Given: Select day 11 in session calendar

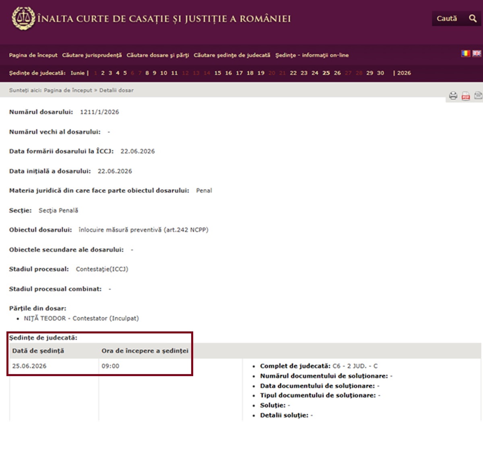Looking at the screenshot, I should [174, 73].
